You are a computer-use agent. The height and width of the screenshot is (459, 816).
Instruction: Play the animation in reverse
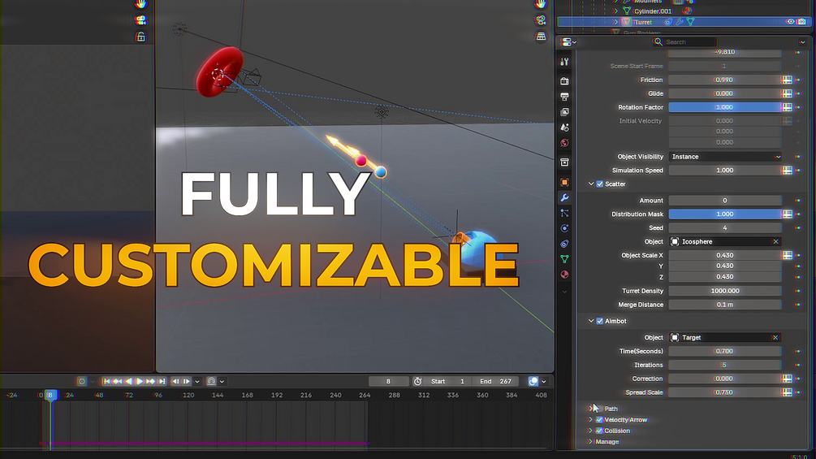coord(128,382)
